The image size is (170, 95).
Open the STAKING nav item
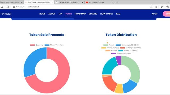coord(93,14)
